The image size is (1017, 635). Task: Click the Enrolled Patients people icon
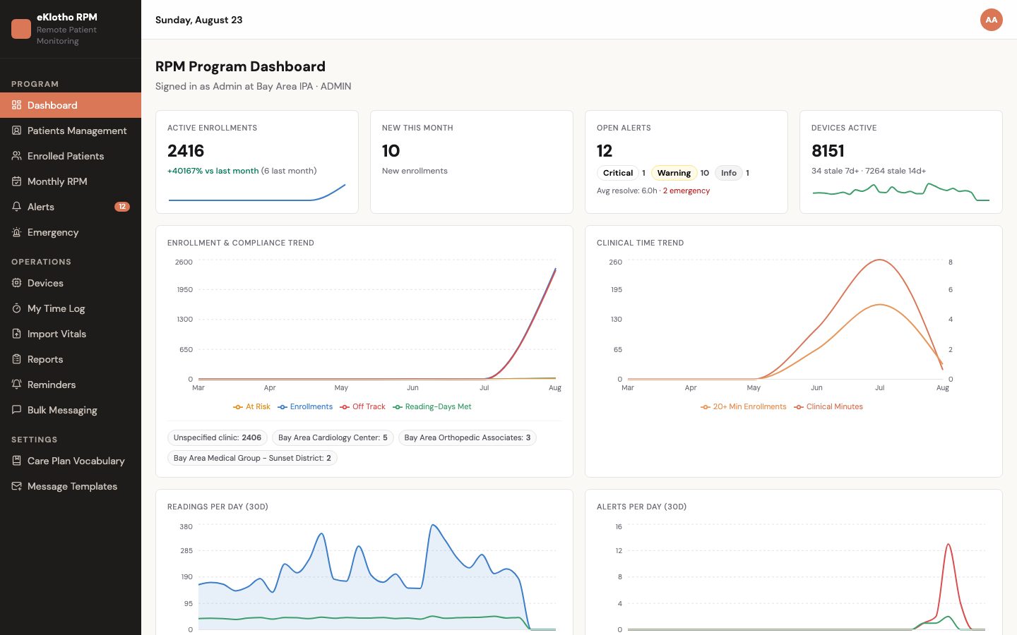coord(16,156)
